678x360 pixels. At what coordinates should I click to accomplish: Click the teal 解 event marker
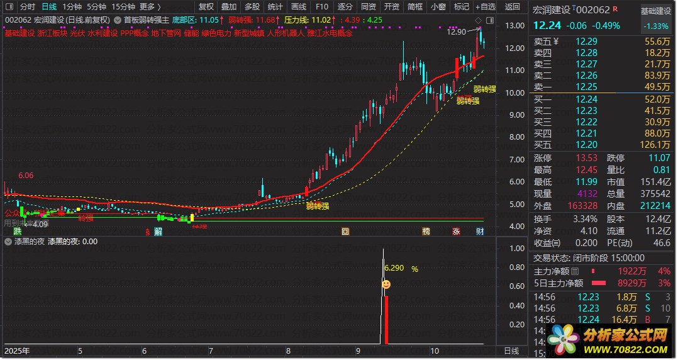[x=158, y=232]
